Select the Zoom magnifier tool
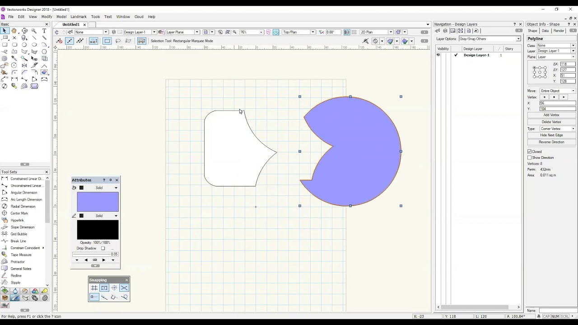This screenshot has height=325, width=578. point(34,31)
